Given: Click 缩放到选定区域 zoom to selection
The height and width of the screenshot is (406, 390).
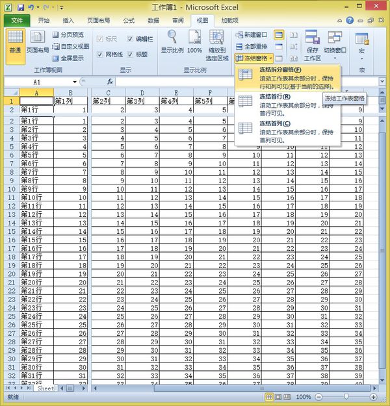Looking at the screenshot, I should click(x=217, y=45).
